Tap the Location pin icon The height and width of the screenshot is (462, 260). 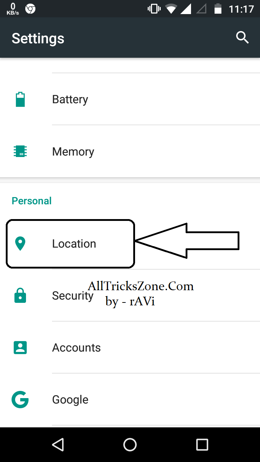tap(20, 244)
